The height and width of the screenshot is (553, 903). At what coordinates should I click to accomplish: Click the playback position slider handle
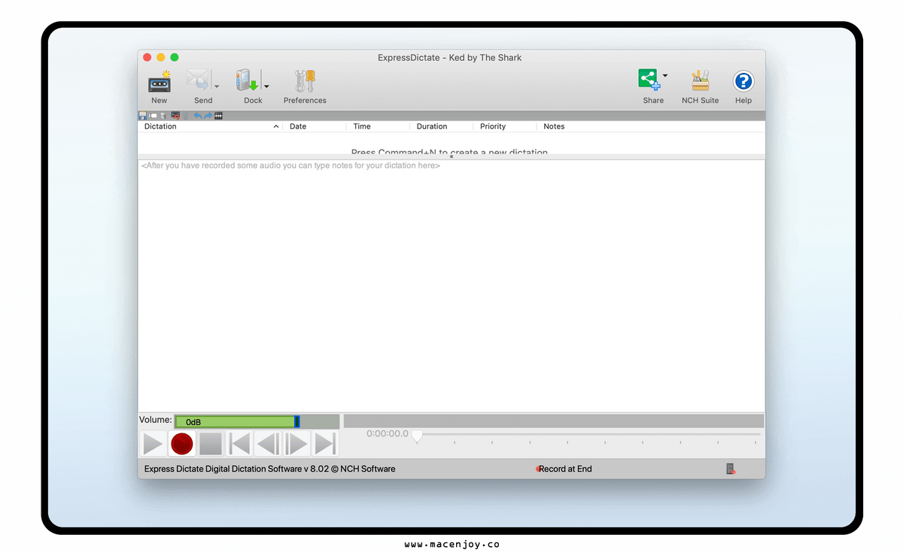pos(417,436)
